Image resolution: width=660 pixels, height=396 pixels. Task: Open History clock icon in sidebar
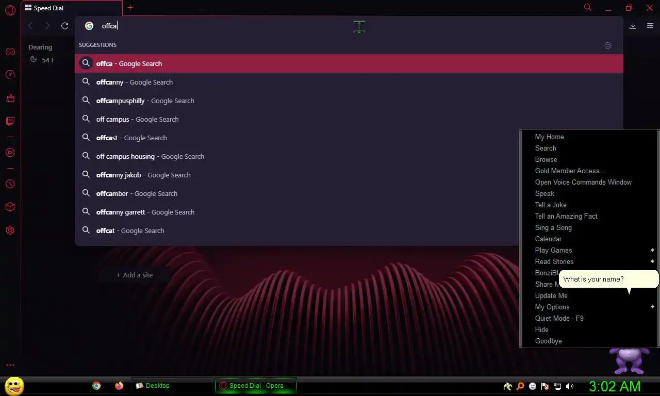[x=10, y=184]
